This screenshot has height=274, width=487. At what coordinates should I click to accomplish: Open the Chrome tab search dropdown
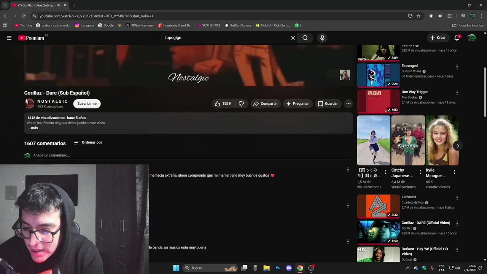5,5
